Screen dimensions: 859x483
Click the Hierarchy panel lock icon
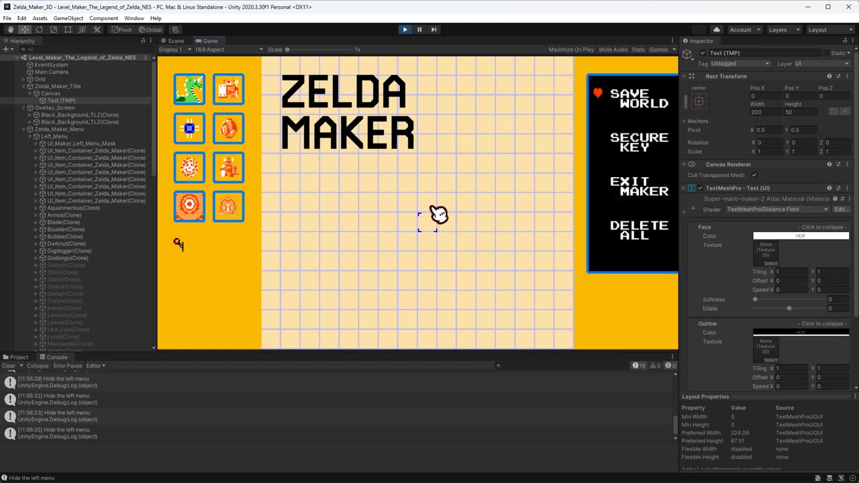(142, 41)
